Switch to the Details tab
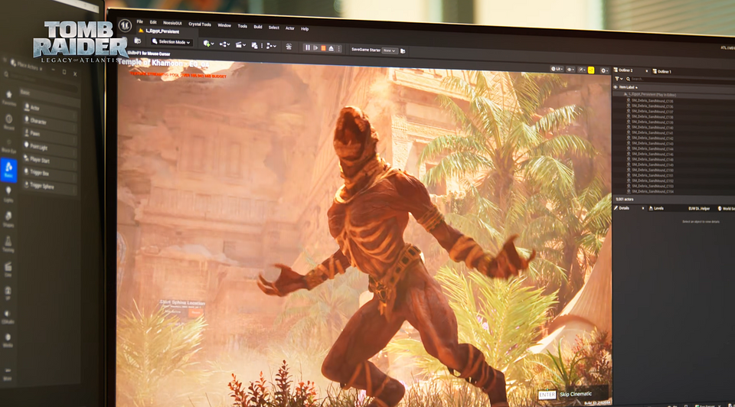735x407 pixels. (x=624, y=208)
